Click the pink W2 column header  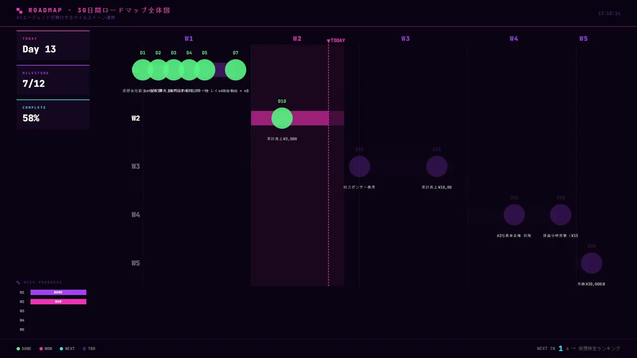coord(297,39)
